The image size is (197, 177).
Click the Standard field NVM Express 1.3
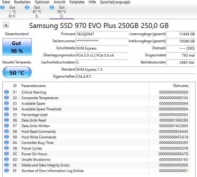pyautogui.click(x=135, y=69)
